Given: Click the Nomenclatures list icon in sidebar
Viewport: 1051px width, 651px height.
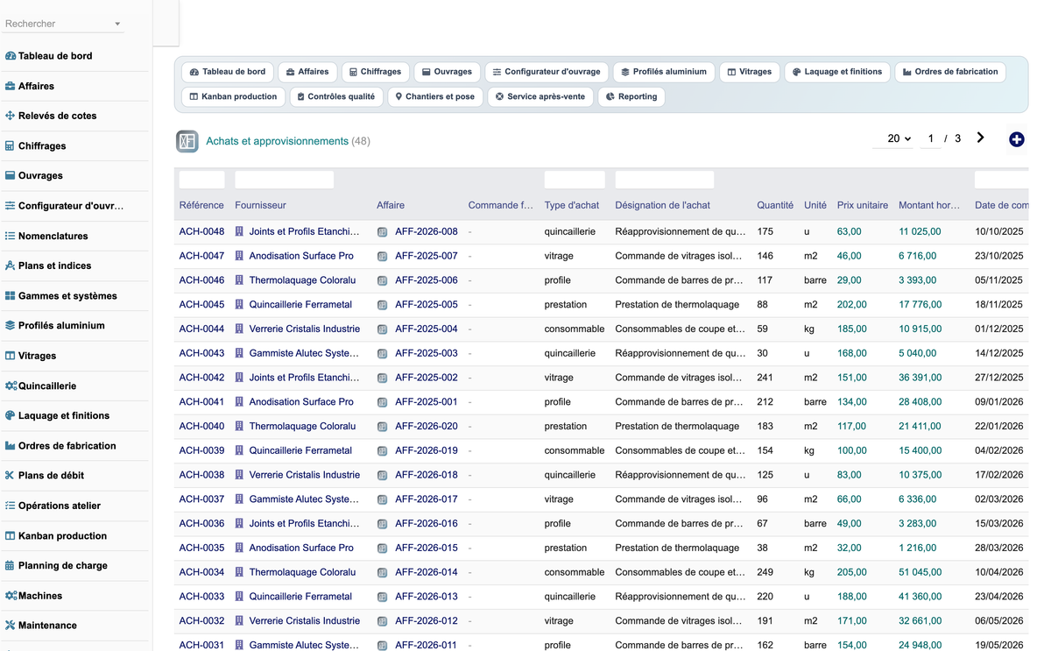Looking at the screenshot, I should point(11,236).
